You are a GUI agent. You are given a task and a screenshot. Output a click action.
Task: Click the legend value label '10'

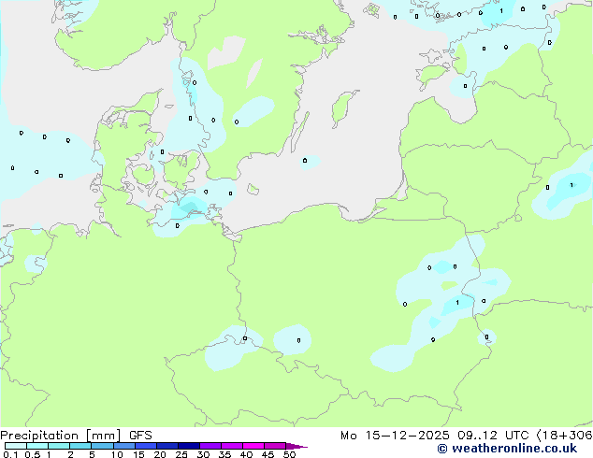pyautogui.click(x=117, y=454)
